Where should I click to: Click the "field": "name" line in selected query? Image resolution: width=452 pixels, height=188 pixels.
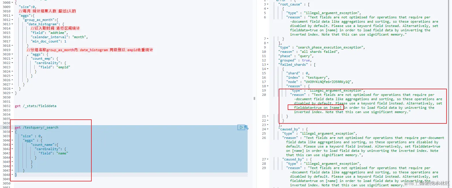click(x=53, y=153)
